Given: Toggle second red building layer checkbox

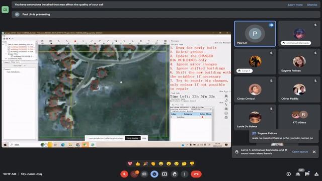Looking at the screenshot, I should point(9,49).
